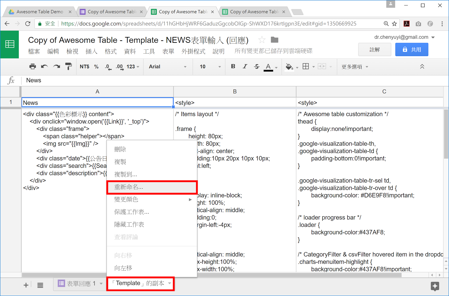Open the 資料 menu
Viewport: 449px width, 296px height.
click(130, 51)
